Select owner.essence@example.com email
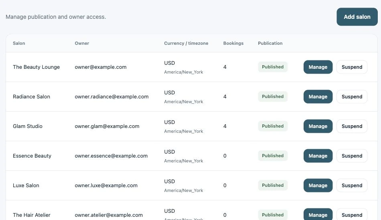 click(111, 156)
